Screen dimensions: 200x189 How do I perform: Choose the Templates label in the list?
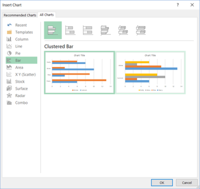pos(24,32)
